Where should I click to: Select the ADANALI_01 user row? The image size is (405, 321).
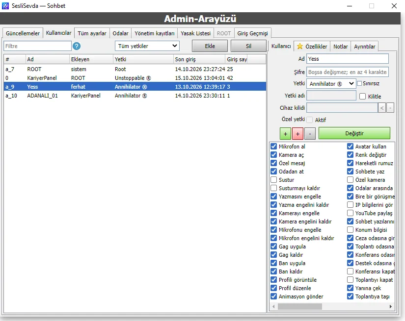click(135, 96)
